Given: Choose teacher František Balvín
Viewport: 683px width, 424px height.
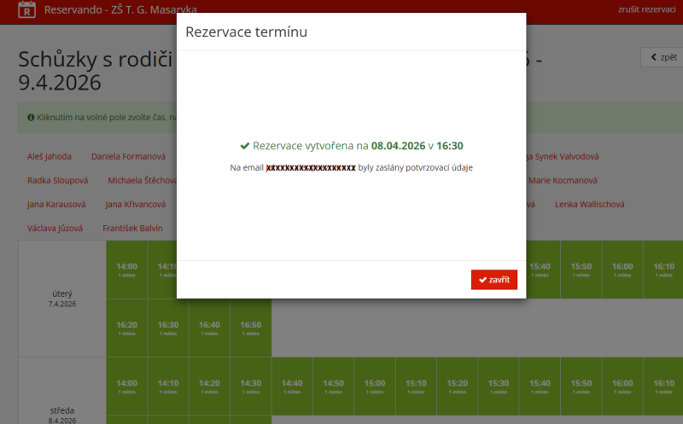Looking at the screenshot, I should [132, 228].
